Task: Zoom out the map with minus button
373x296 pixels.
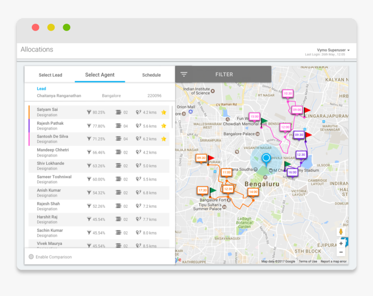Action: 341,252
